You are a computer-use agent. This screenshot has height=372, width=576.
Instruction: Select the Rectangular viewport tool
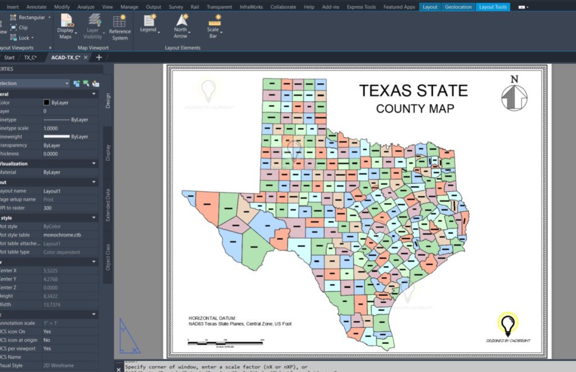pos(29,17)
